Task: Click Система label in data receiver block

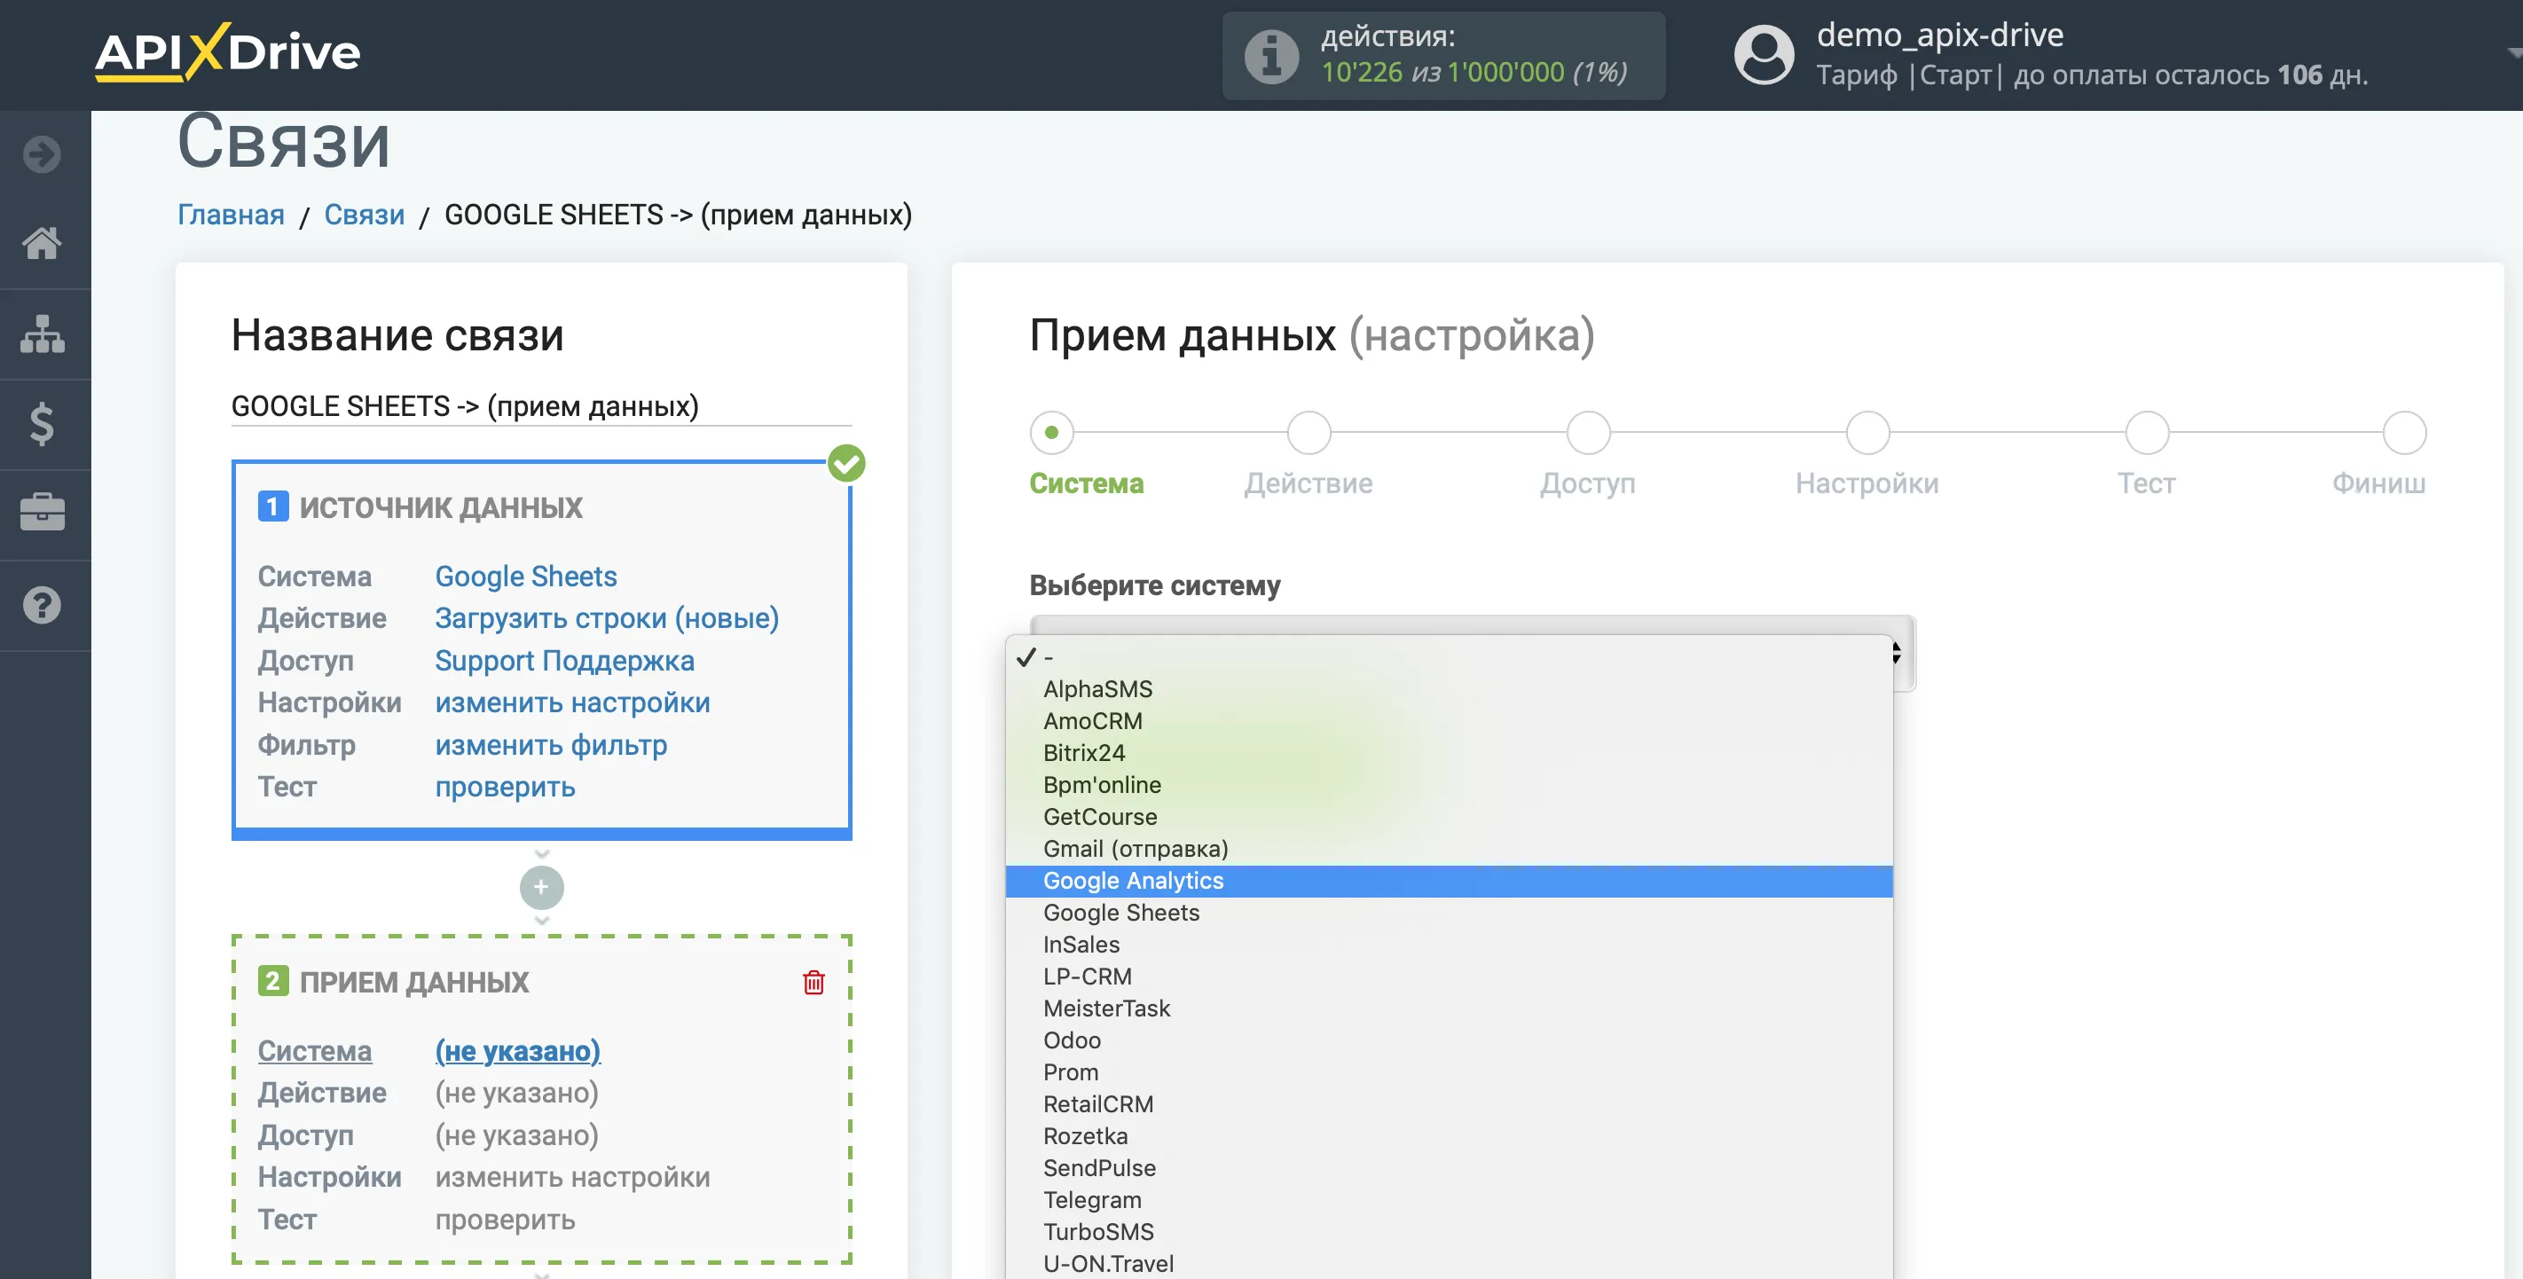Action: (x=314, y=1050)
